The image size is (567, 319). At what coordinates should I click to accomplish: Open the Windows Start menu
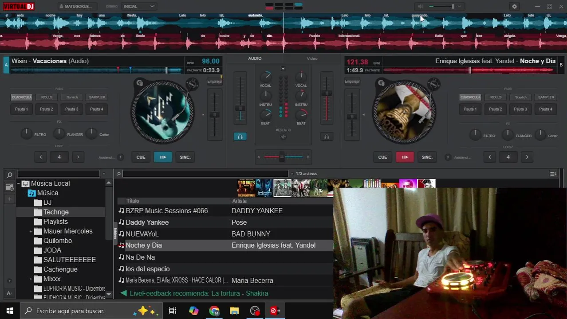click(x=10, y=311)
